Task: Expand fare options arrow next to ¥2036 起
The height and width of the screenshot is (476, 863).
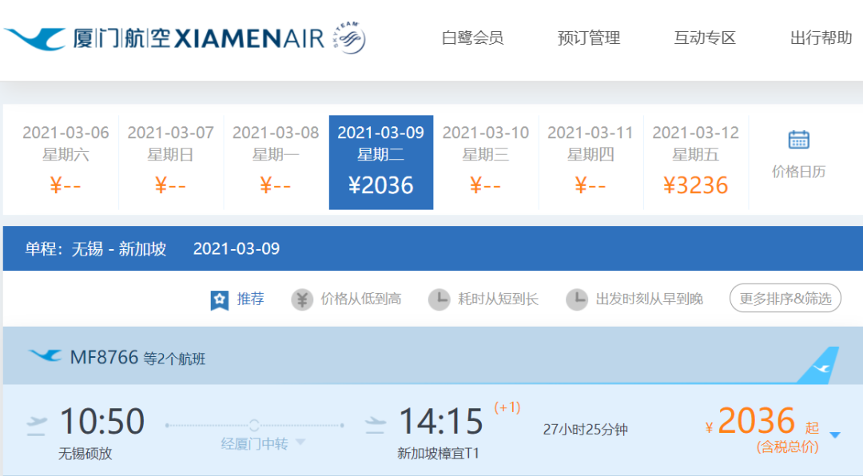Action: coord(835,435)
